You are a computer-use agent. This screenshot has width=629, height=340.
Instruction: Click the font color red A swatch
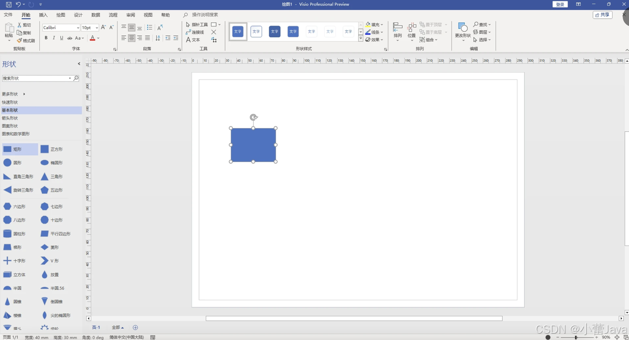point(92,38)
